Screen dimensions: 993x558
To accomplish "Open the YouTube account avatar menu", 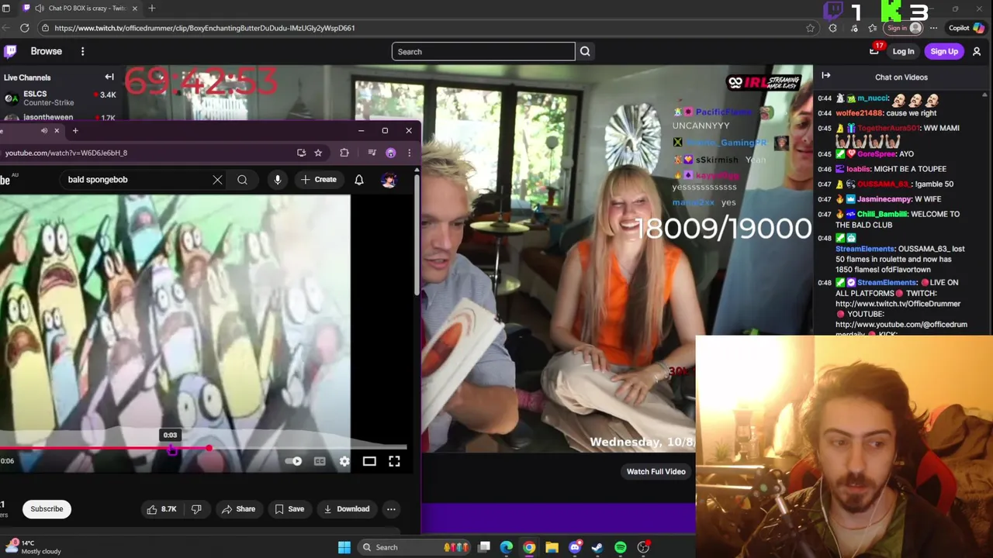I will 389,180.
